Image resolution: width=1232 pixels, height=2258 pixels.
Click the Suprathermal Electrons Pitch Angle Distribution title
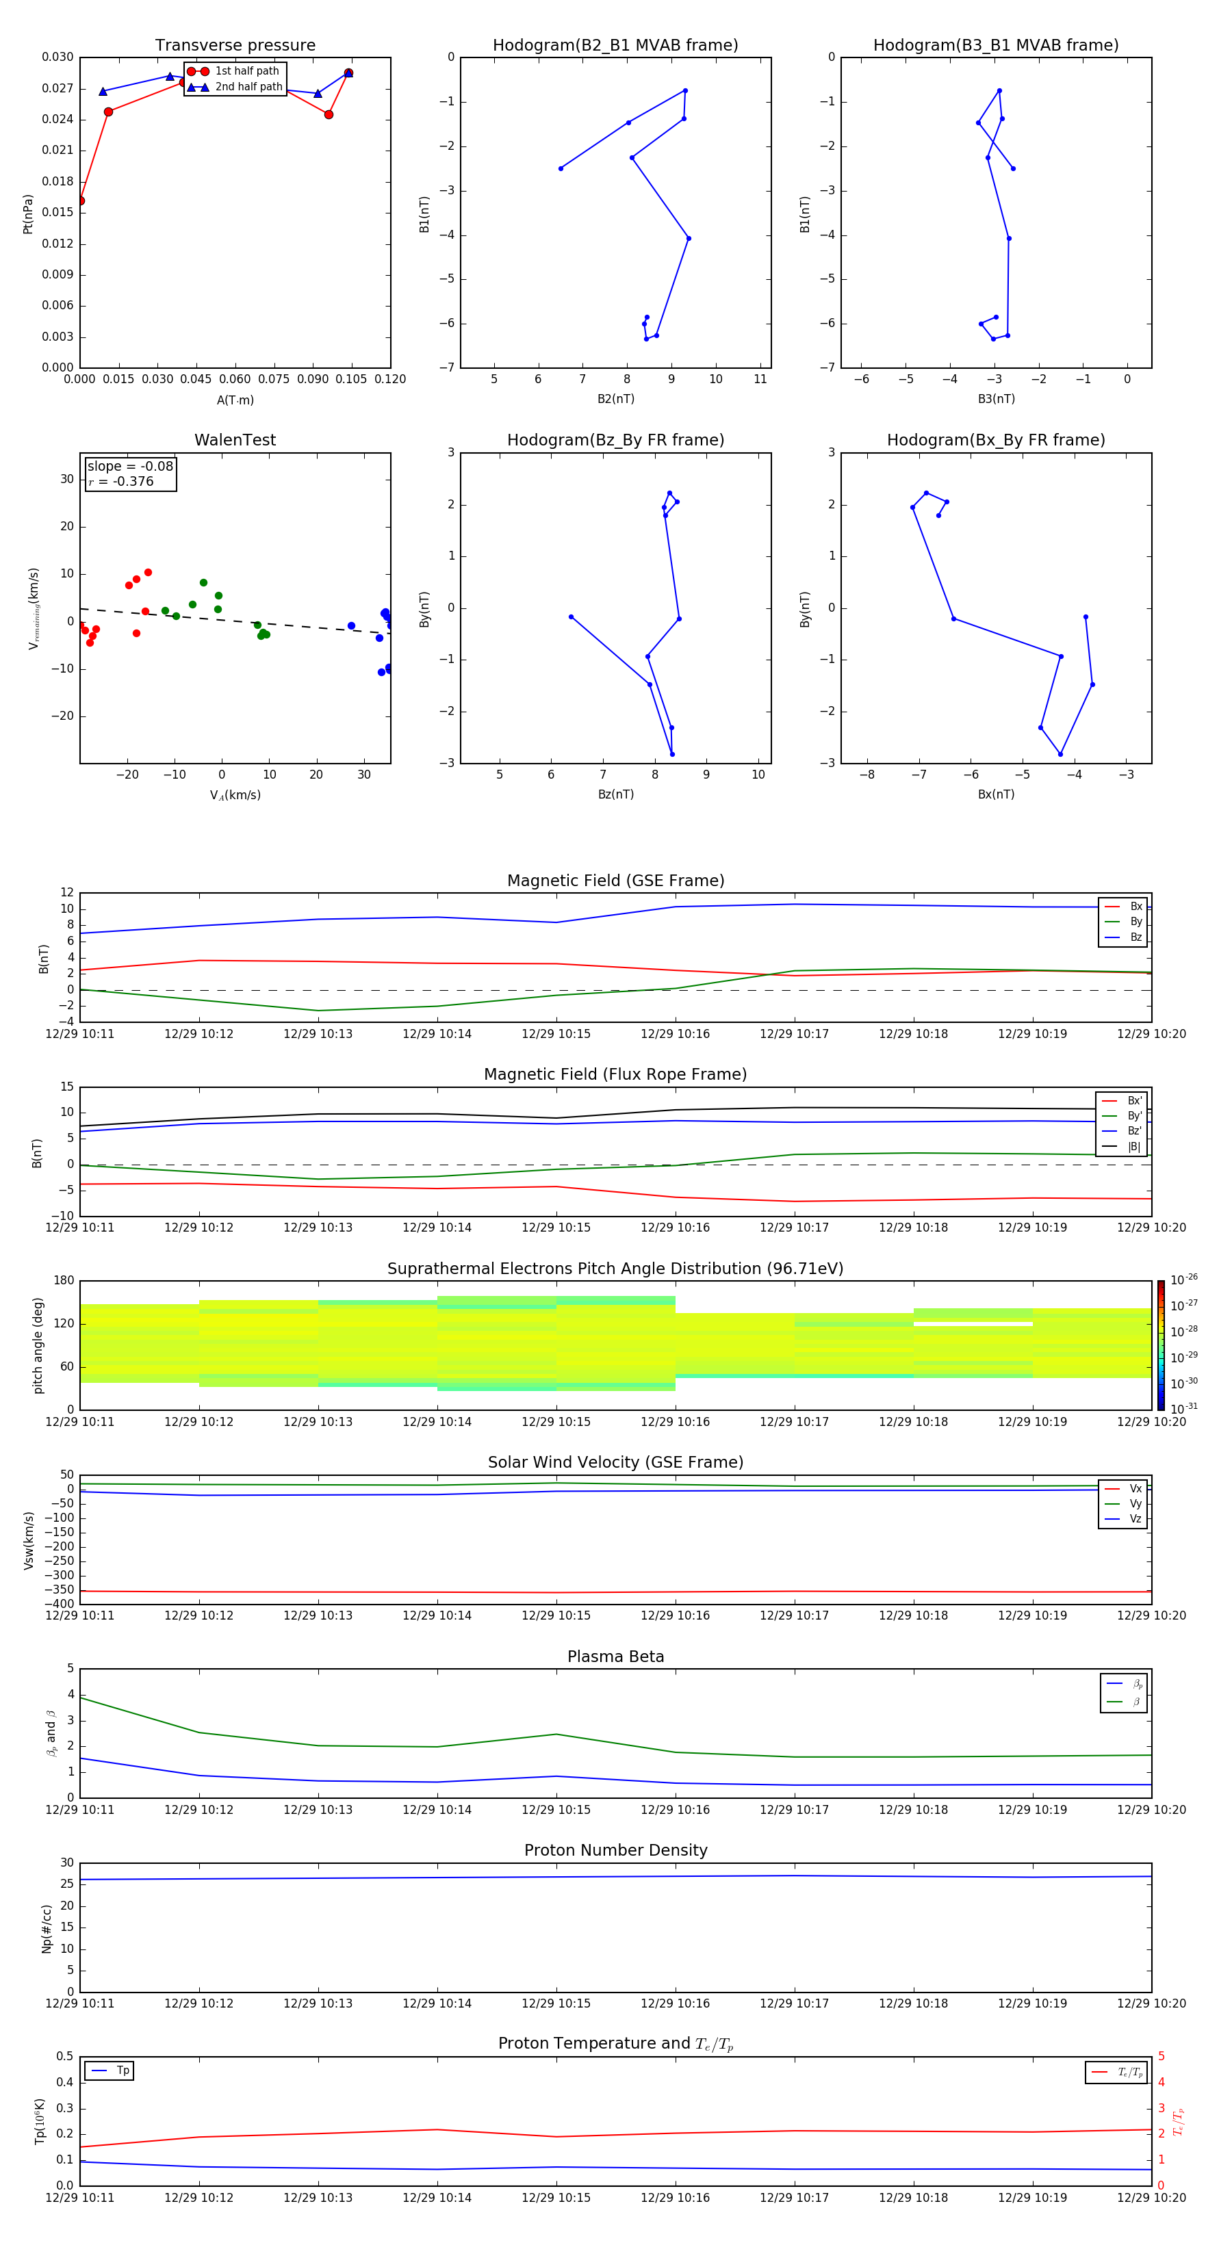pos(615,1269)
